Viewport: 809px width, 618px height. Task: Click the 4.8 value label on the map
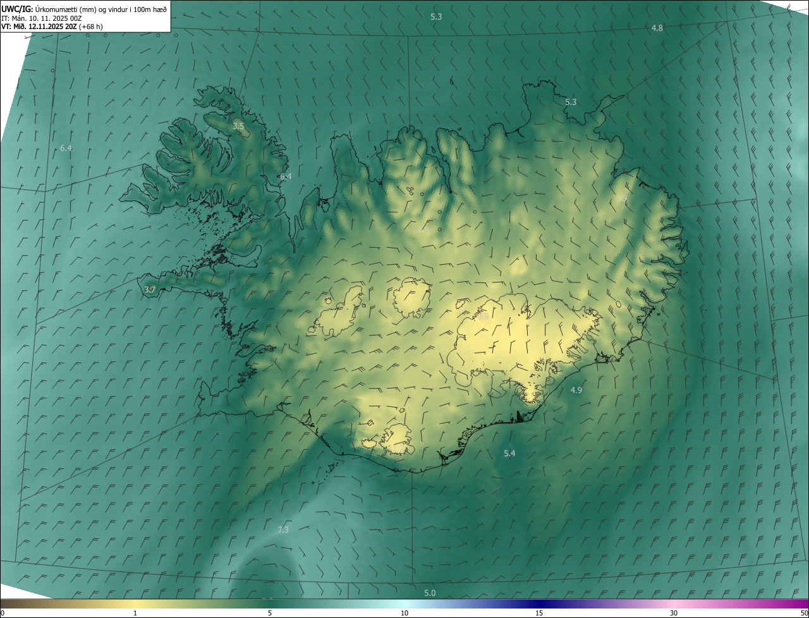pos(657,28)
